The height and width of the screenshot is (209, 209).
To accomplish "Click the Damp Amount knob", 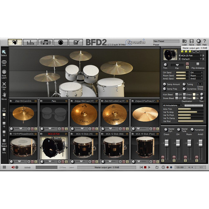I will pyautogui.click(x=165, y=84).
